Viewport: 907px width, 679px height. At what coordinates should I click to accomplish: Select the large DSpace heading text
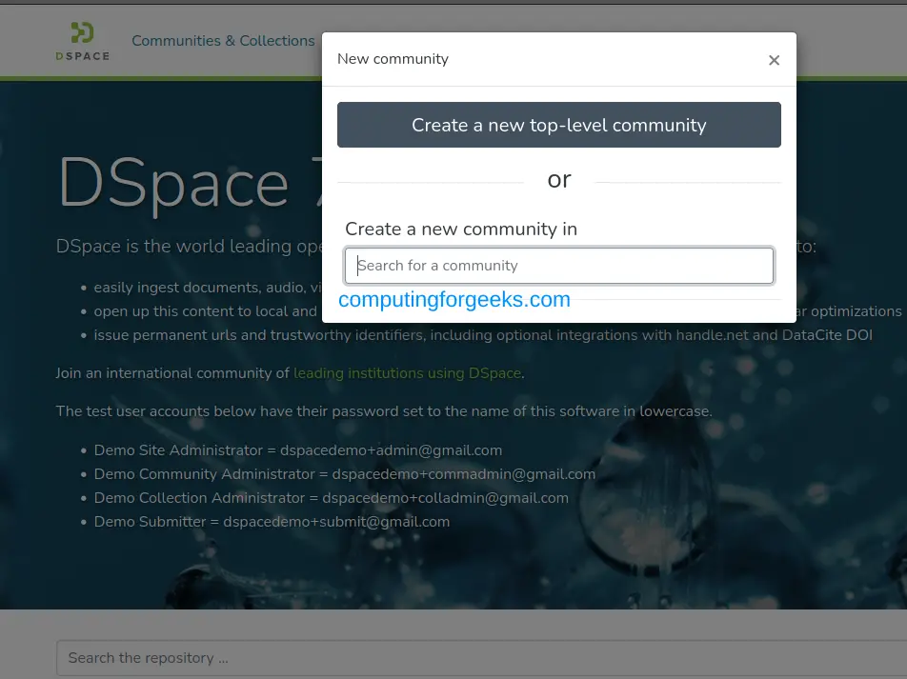pyautogui.click(x=191, y=184)
